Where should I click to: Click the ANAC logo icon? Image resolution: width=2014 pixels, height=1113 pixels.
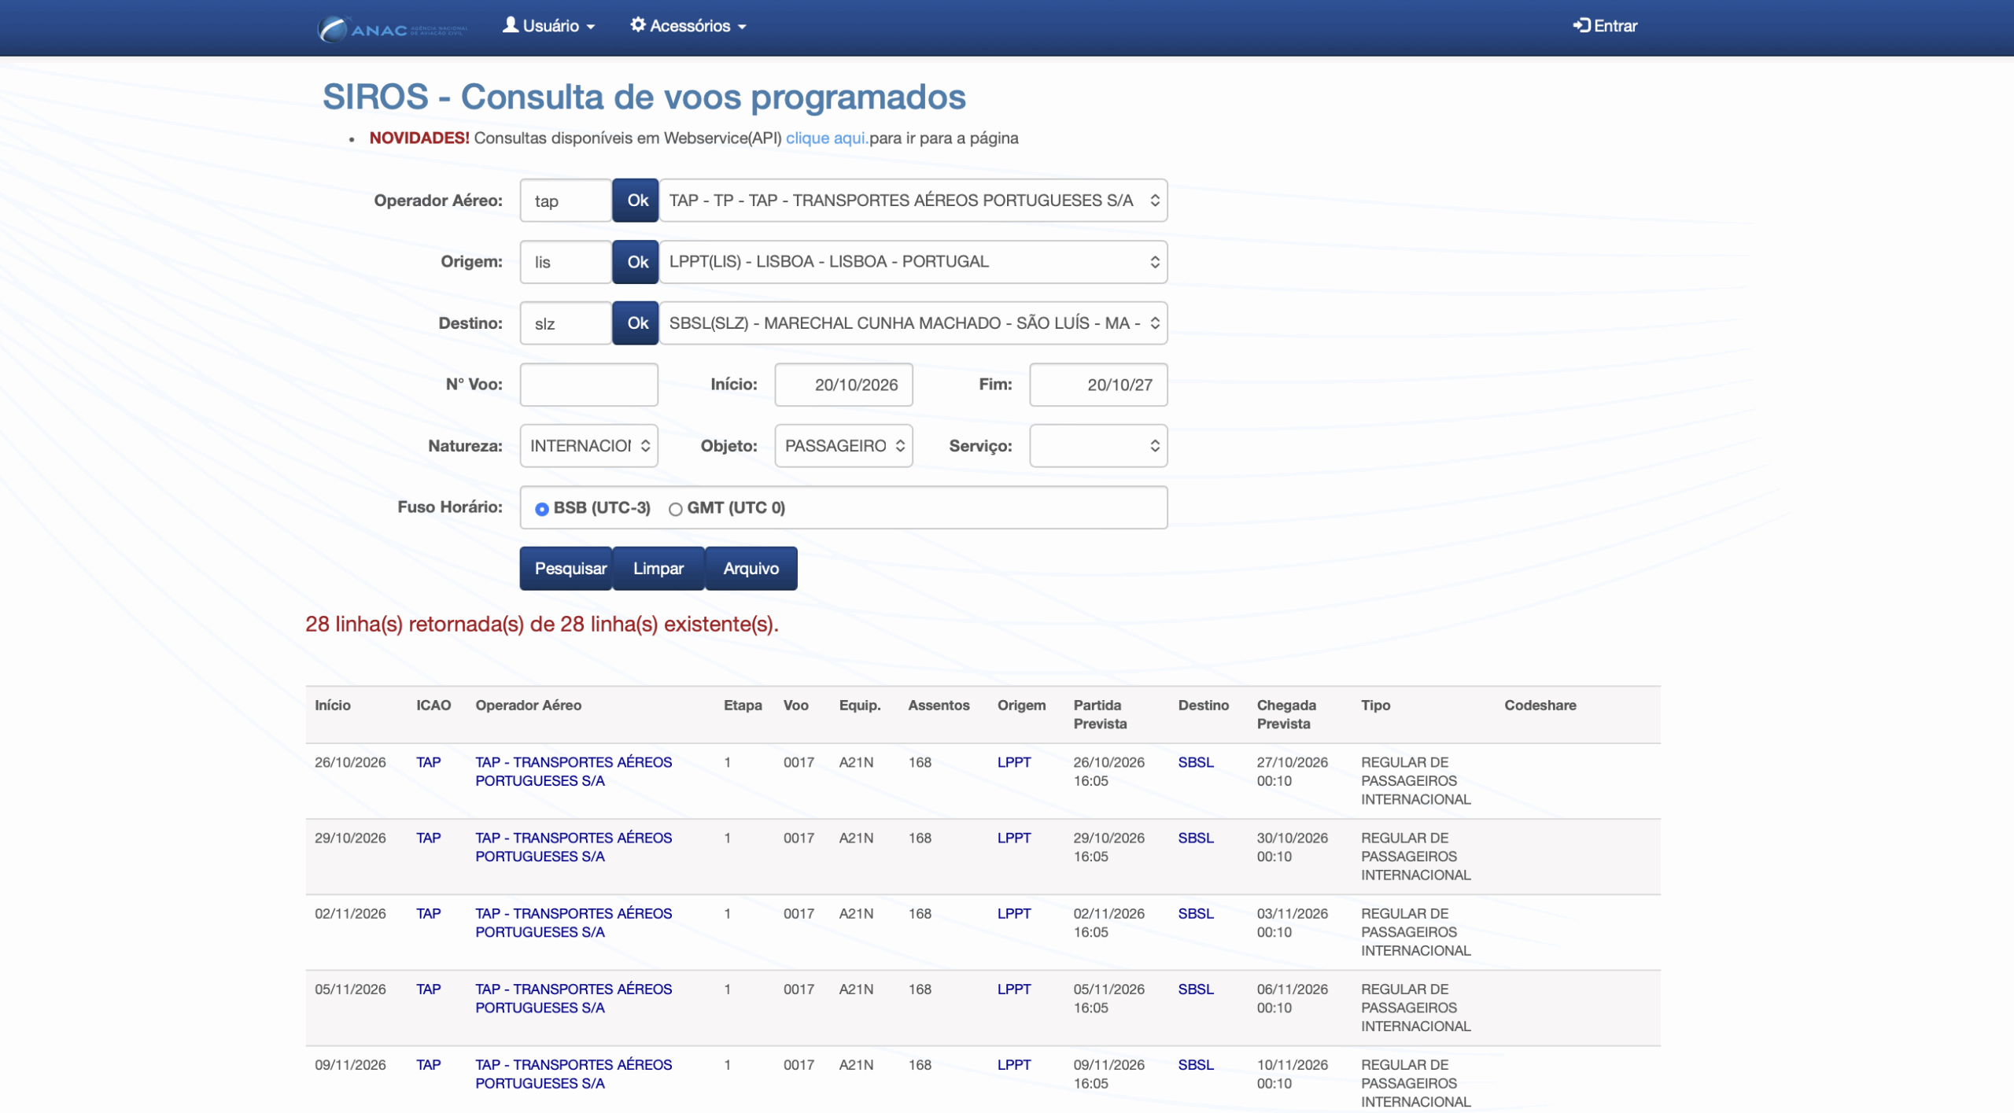tap(333, 28)
